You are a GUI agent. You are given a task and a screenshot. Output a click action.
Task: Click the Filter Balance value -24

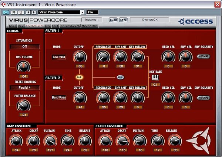click(x=24, y=115)
